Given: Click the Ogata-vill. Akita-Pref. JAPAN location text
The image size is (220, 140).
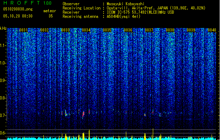Looking at the screenshot, I should 156,8.
